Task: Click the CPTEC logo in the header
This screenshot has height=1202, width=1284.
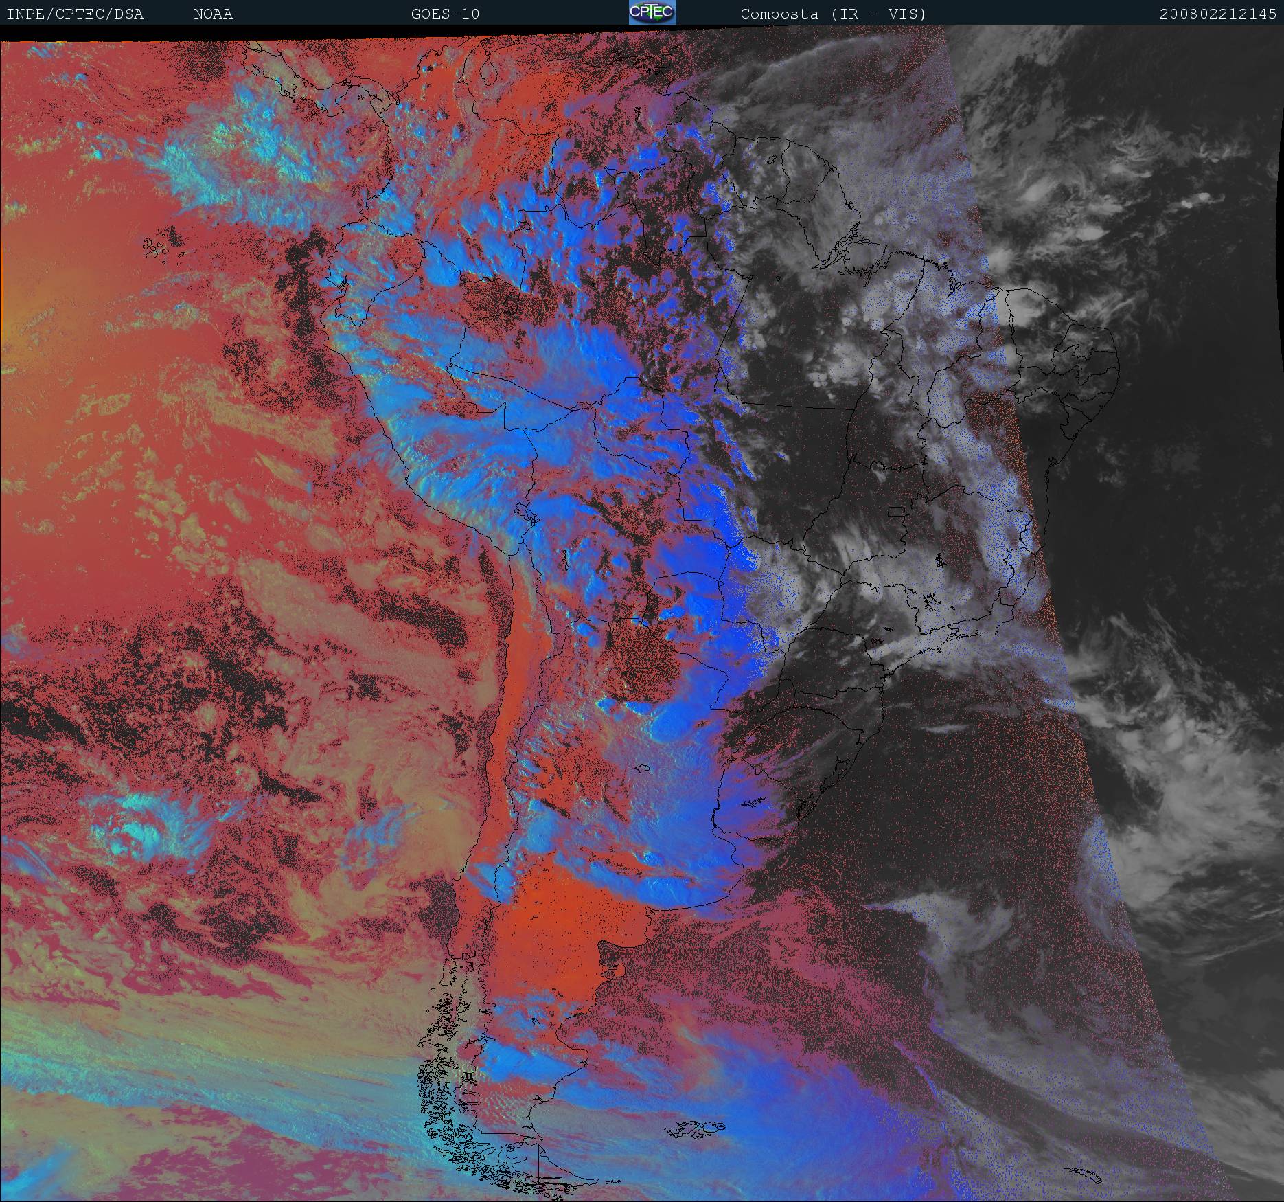Action: coord(652,12)
